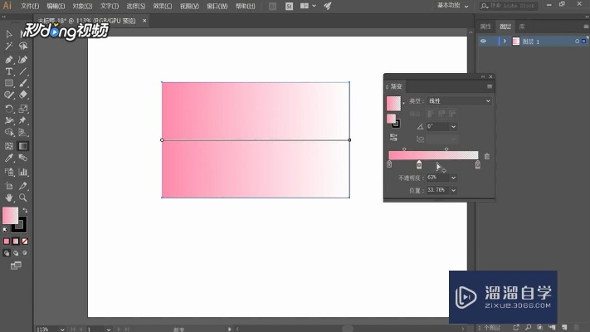Open the opacity percentage dropdown arrow
This screenshot has width=590, height=332.
click(453, 178)
